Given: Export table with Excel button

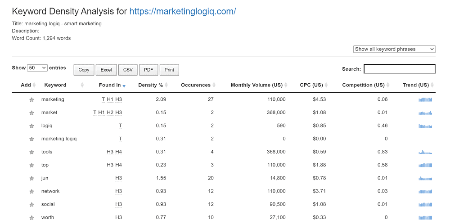Looking at the screenshot, I should pyautogui.click(x=106, y=70).
